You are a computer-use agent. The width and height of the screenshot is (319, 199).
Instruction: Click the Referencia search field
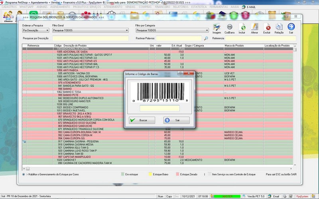(260, 38)
